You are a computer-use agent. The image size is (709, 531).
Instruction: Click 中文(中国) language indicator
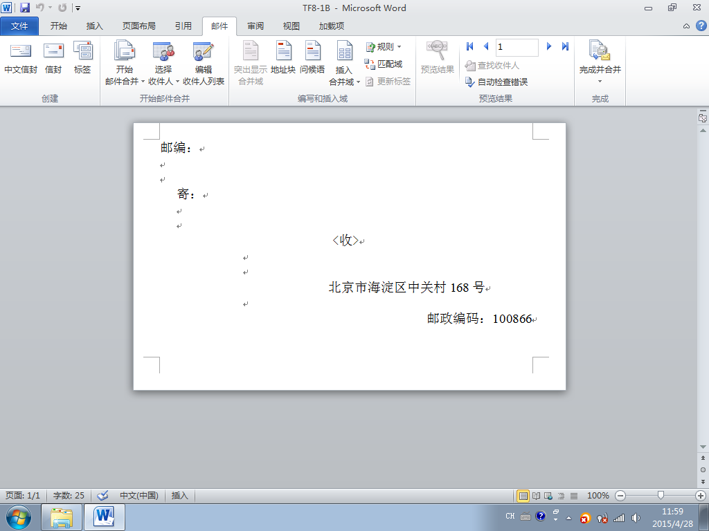click(138, 495)
